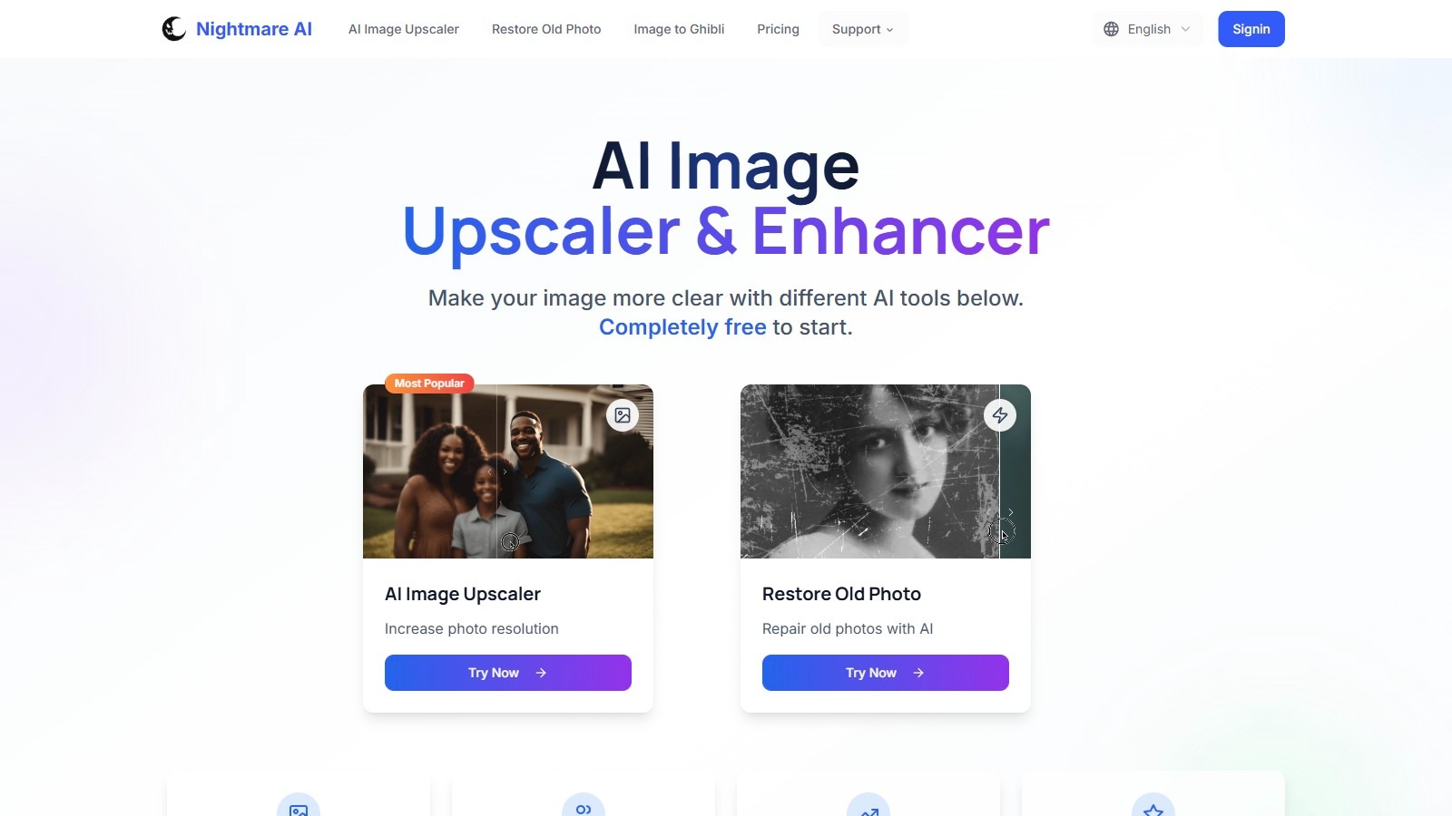This screenshot has height=816, width=1452.
Task: Click the trending arrow icon in the feature card
Action: (868, 807)
